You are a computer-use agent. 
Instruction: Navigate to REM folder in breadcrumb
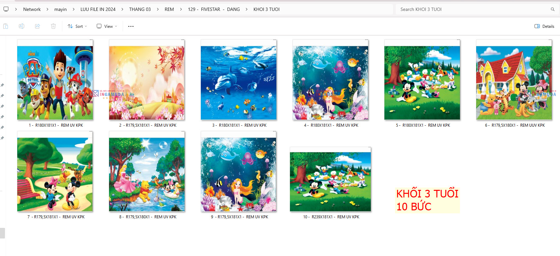tap(169, 9)
